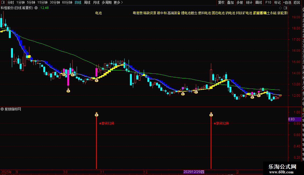Image resolution: width=304 pixels, height=175 pixels.
Task: Click the 复权 adjustment button
Action: 221,2
